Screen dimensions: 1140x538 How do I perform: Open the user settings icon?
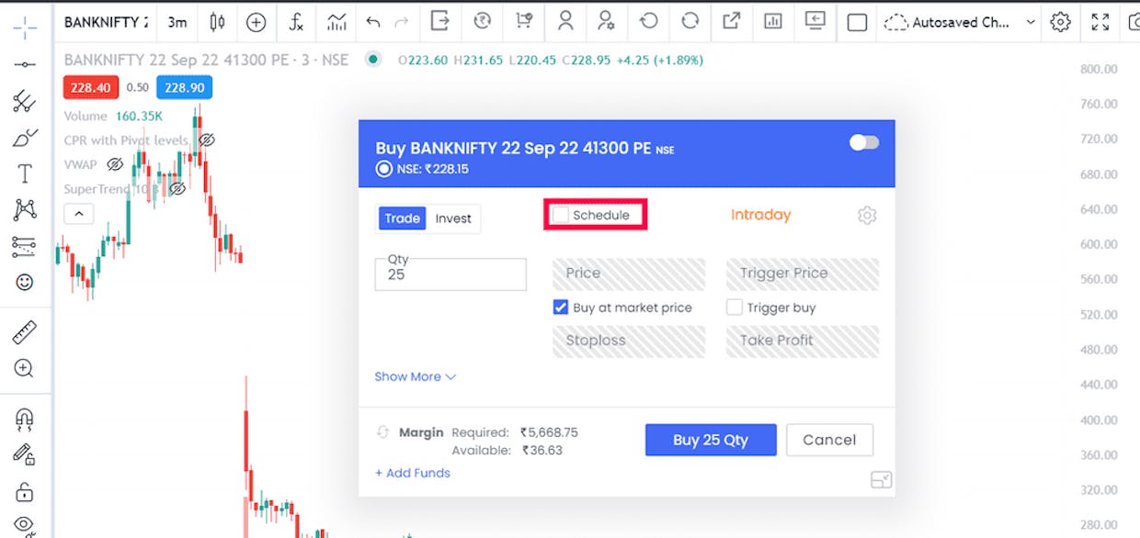click(x=606, y=21)
